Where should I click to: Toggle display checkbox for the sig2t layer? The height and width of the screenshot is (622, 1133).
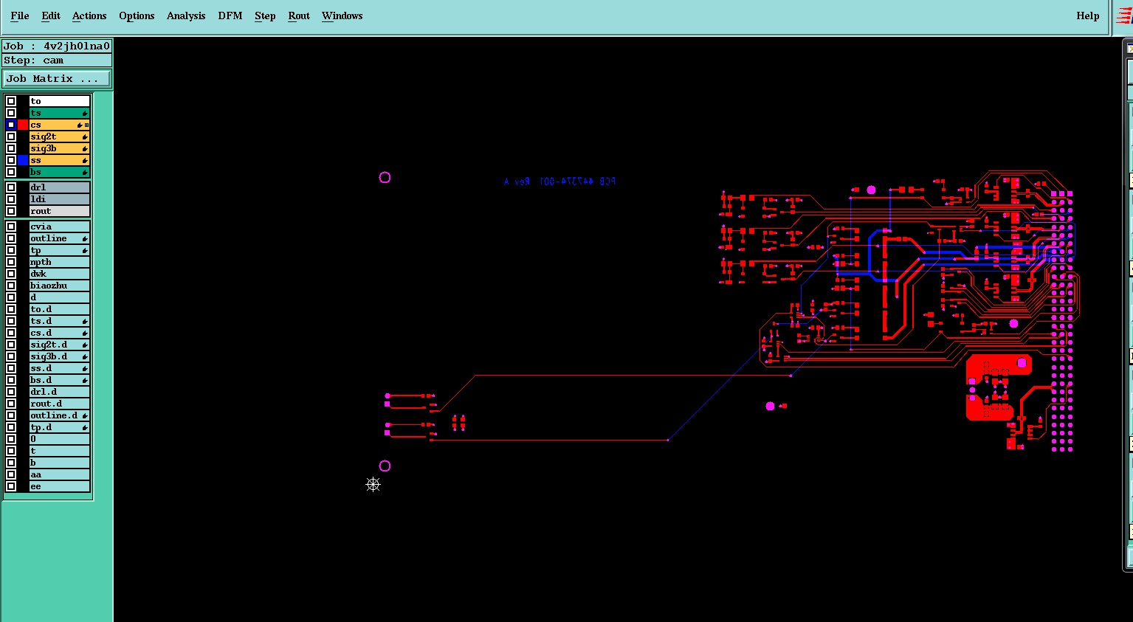[x=11, y=137]
